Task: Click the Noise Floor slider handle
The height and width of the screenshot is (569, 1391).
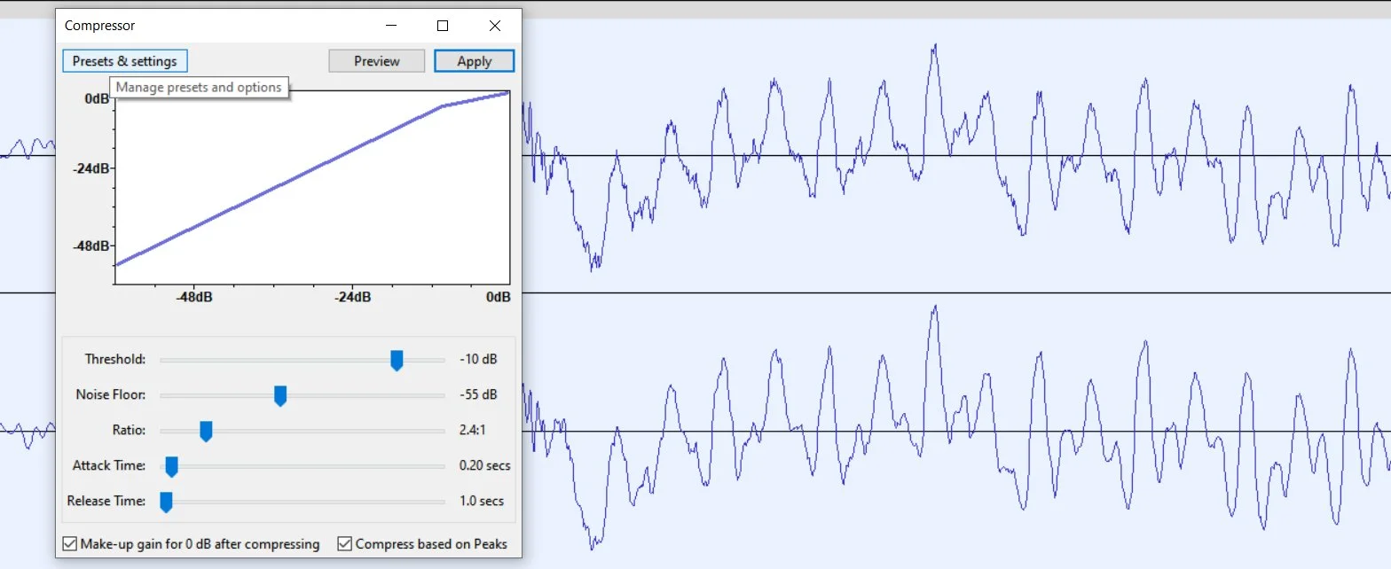Action: click(x=280, y=395)
